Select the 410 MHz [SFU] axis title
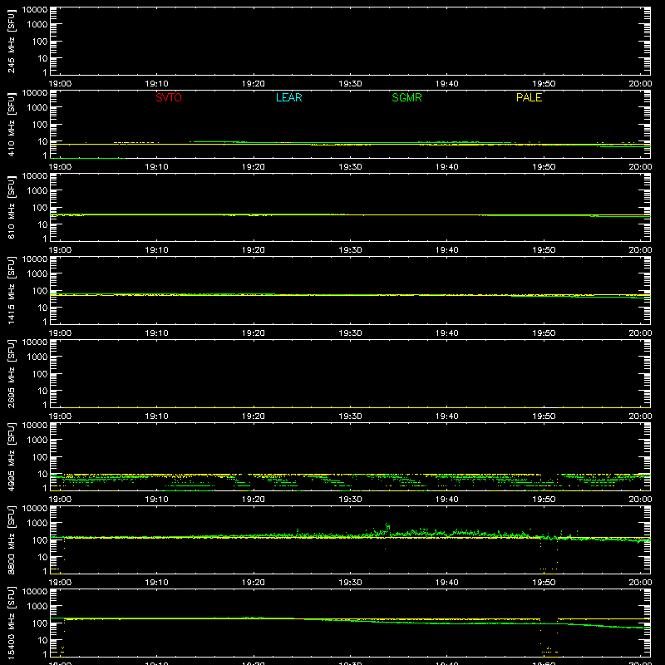Screen dimensions: 665x665 (x=12, y=125)
